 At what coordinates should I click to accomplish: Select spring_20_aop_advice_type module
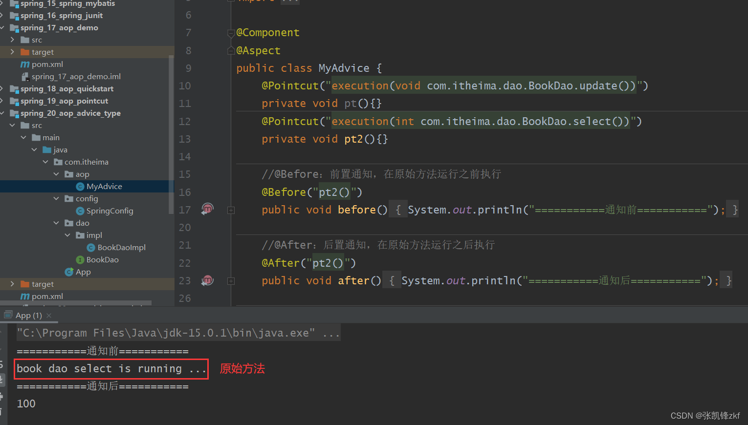[70, 113]
